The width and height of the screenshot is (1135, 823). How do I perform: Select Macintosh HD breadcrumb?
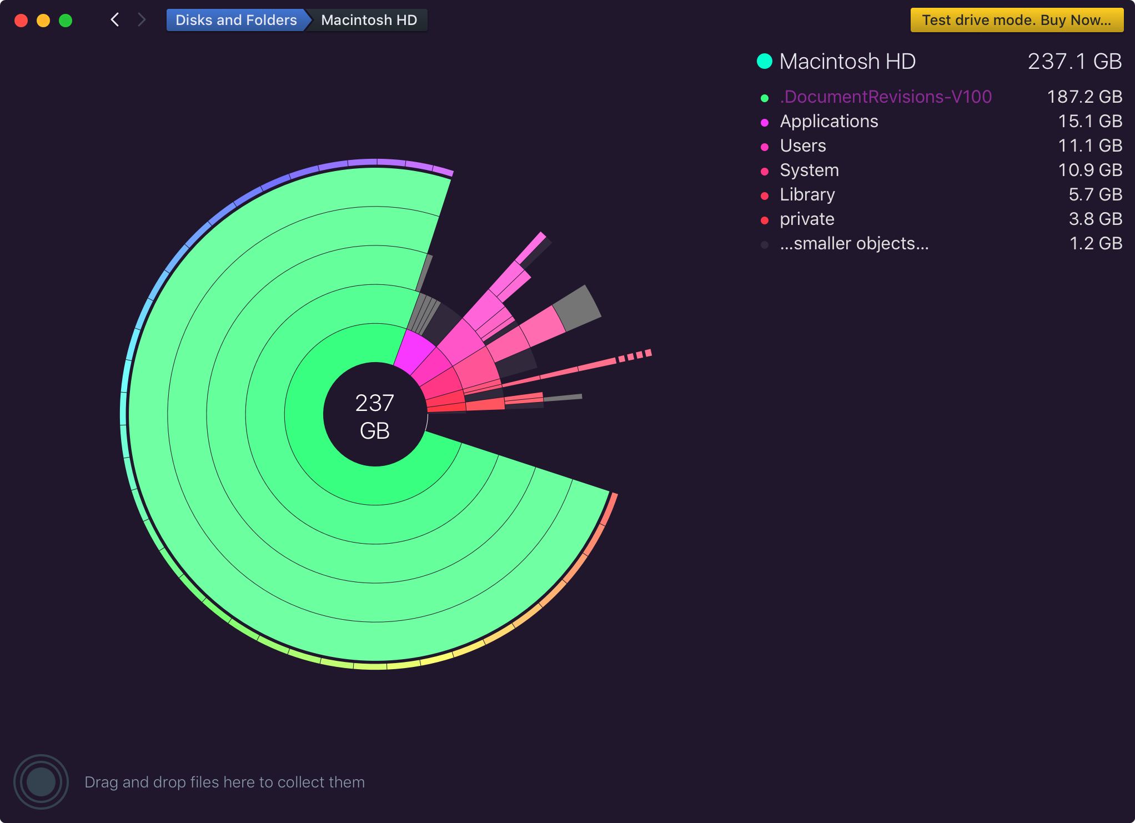369,20
